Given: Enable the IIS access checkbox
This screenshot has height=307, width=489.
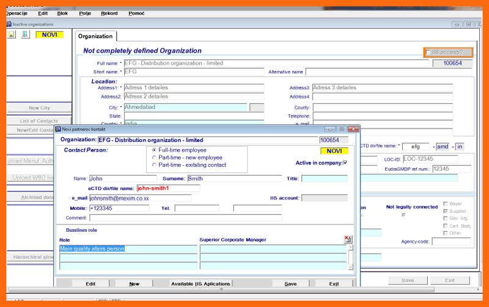Looking at the screenshot, I should coord(428,53).
